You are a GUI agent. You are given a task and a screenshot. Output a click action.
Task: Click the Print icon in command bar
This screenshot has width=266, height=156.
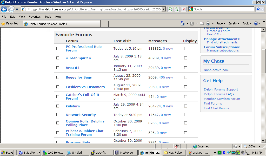(x=208, y=23)
